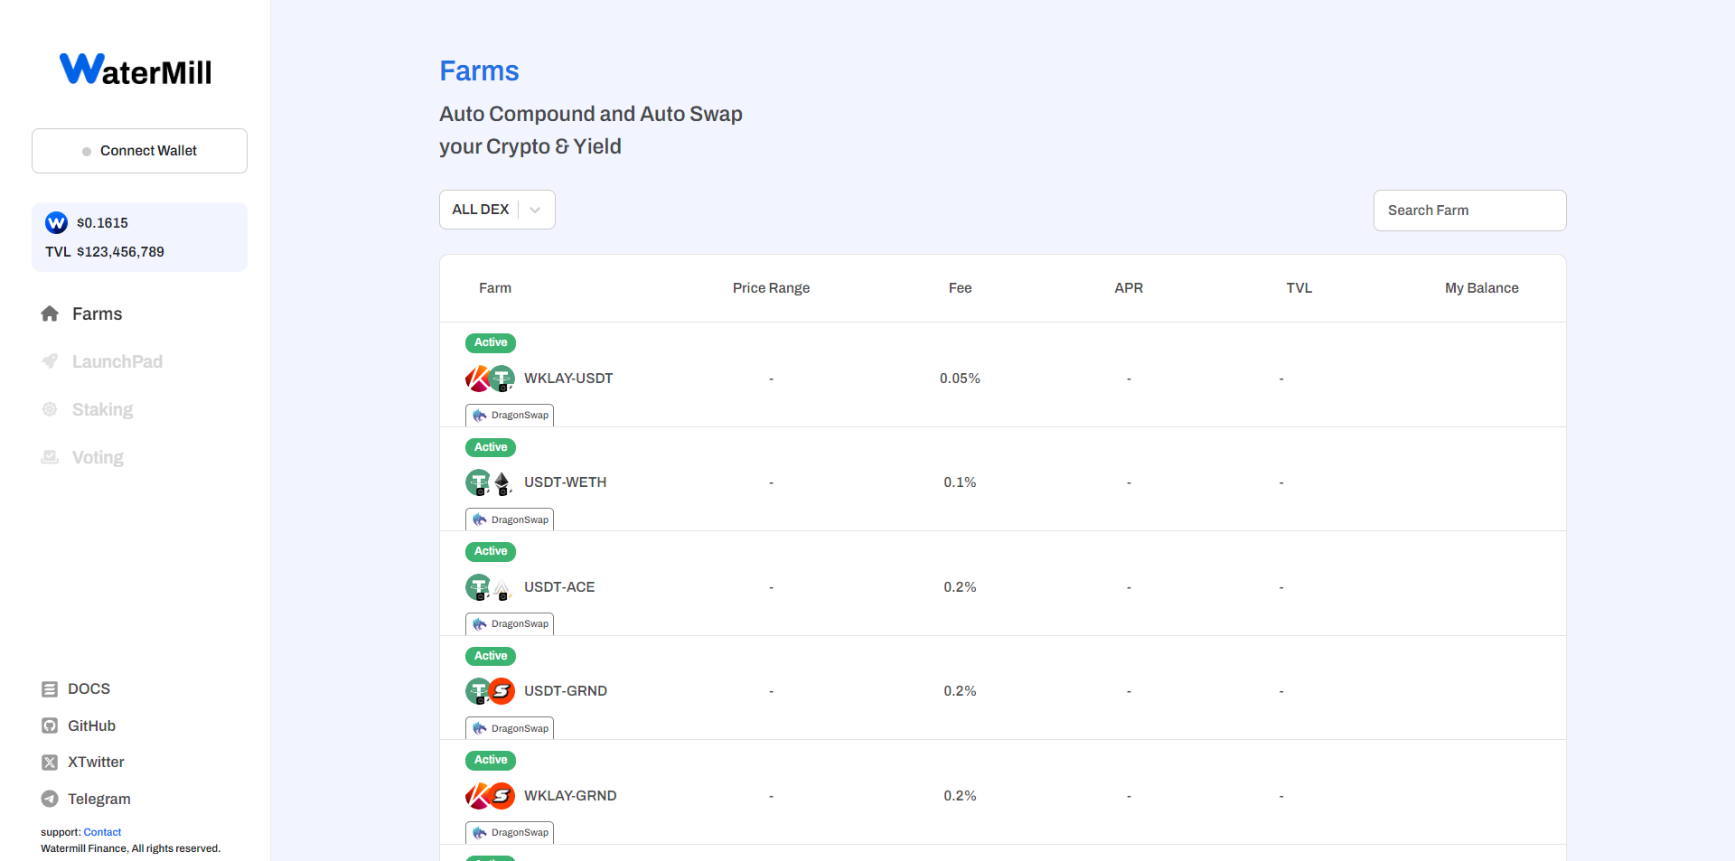Click the W token price icon
The height and width of the screenshot is (861, 1735).
click(56, 222)
